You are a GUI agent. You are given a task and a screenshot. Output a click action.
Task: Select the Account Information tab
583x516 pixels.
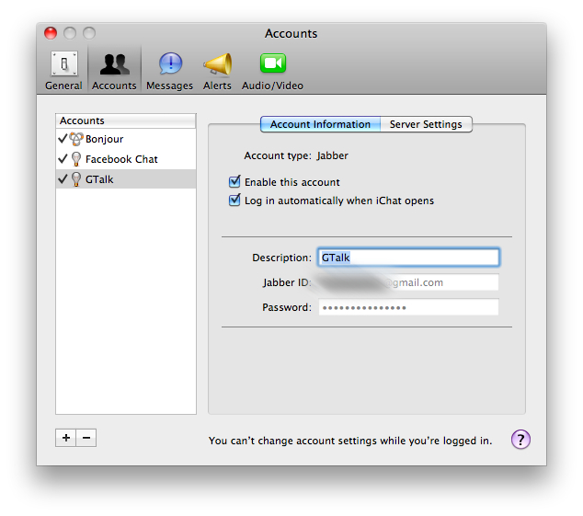click(x=320, y=124)
